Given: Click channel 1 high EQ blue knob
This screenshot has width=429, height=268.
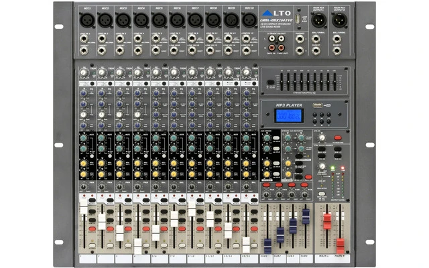Looking at the screenshot, I should (x=84, y=94).
